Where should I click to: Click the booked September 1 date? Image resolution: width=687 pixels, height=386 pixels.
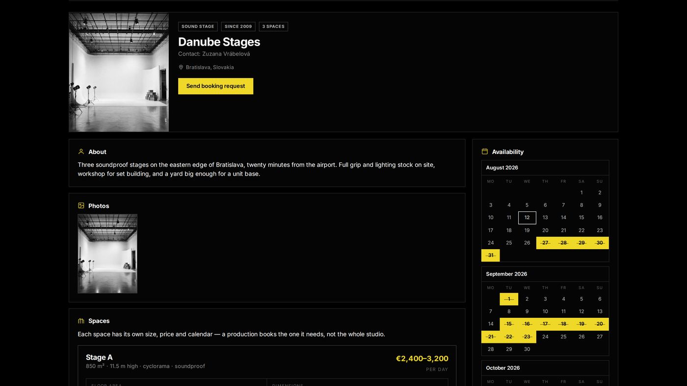tap(509, 299)
